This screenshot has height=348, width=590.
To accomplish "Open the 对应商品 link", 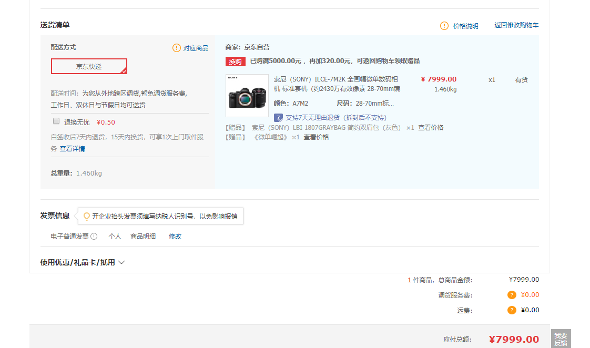I will 196,48.
